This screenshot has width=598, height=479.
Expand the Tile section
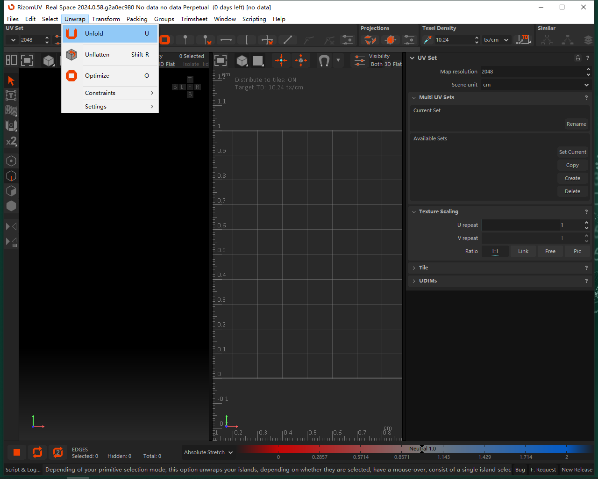click(414, 268)
